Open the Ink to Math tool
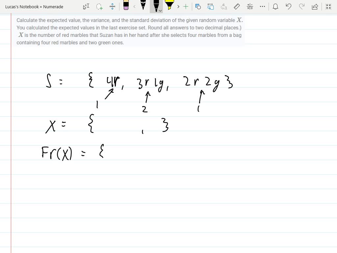The image size is (337, 253). point(250,7)
